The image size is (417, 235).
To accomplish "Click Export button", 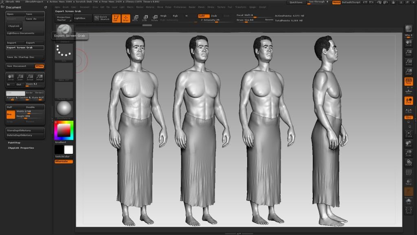I will coord(35,42).
